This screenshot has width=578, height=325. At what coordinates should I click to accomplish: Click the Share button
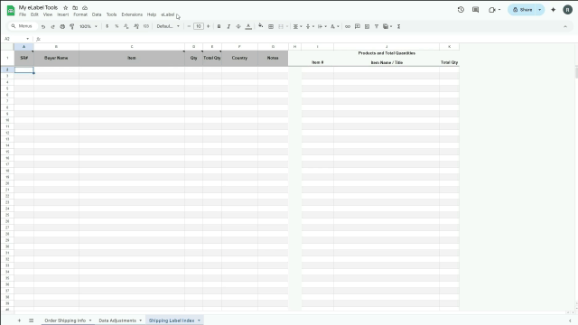click(x=523, y=10)
